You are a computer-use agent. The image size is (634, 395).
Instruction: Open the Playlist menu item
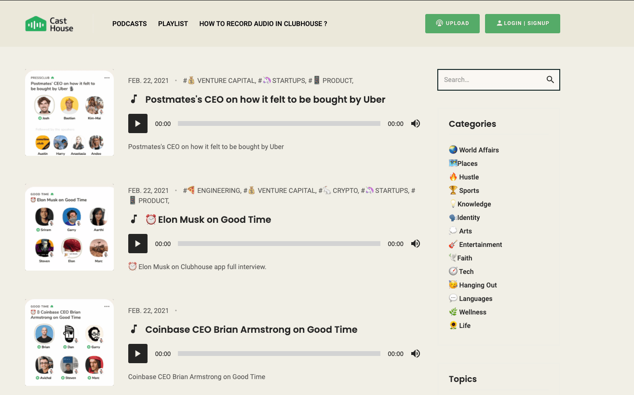point(173,24)
